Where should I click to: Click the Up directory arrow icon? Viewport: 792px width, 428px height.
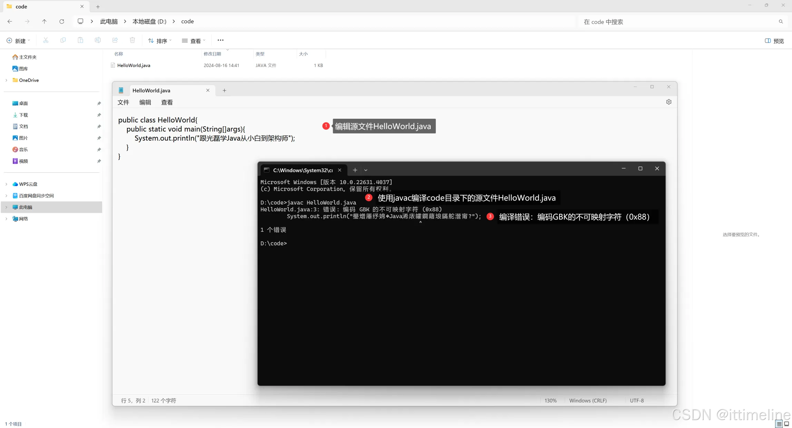point(44,21)
